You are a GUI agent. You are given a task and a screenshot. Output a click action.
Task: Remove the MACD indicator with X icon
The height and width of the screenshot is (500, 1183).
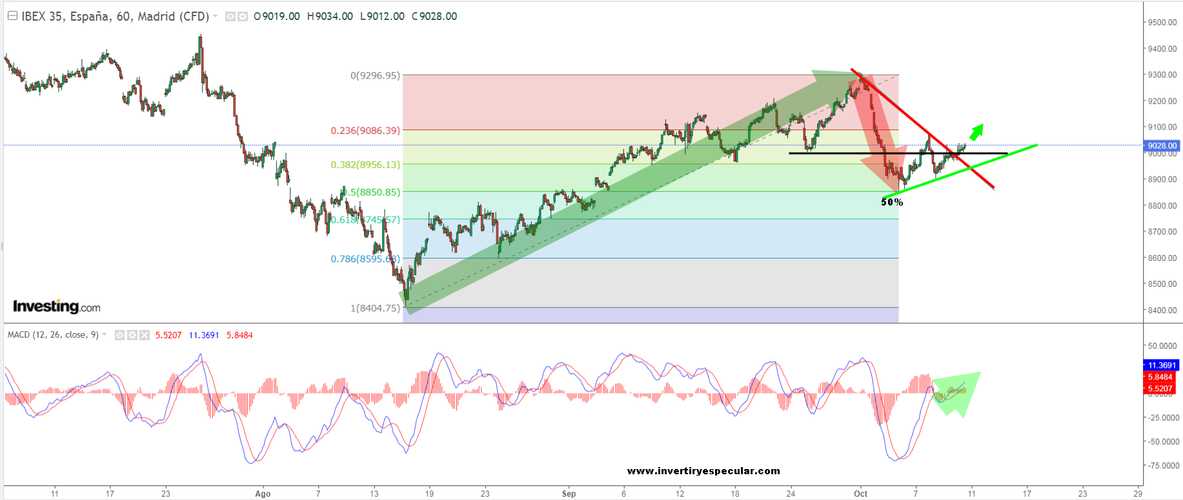(x=145, y=335)
